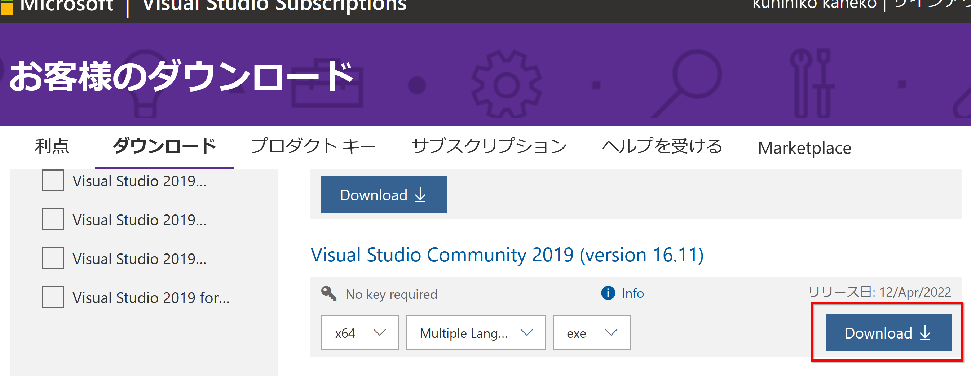The image size is (971, 376).
Task: Click the Visual Studio Subscriptions header title
Action: (x=275, y=5)
